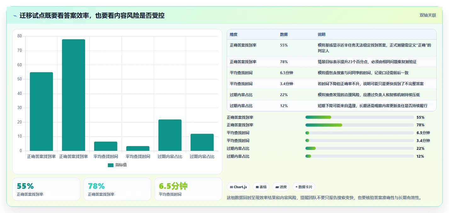
Task: Select the 数据卡片 chip
Action: (x=304, y=187)
